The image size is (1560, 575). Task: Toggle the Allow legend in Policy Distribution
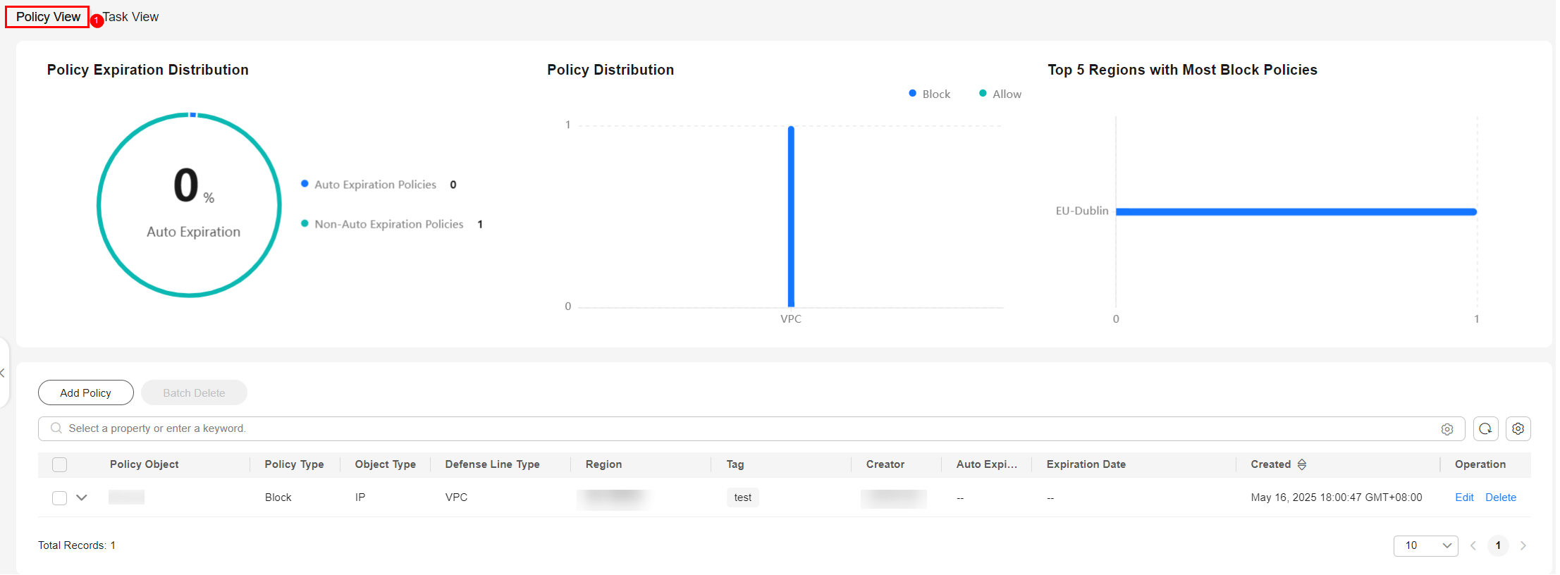1000,94
